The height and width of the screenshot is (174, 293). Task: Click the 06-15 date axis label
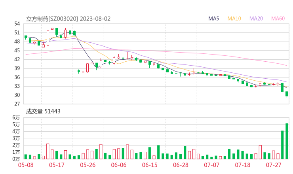150,165
